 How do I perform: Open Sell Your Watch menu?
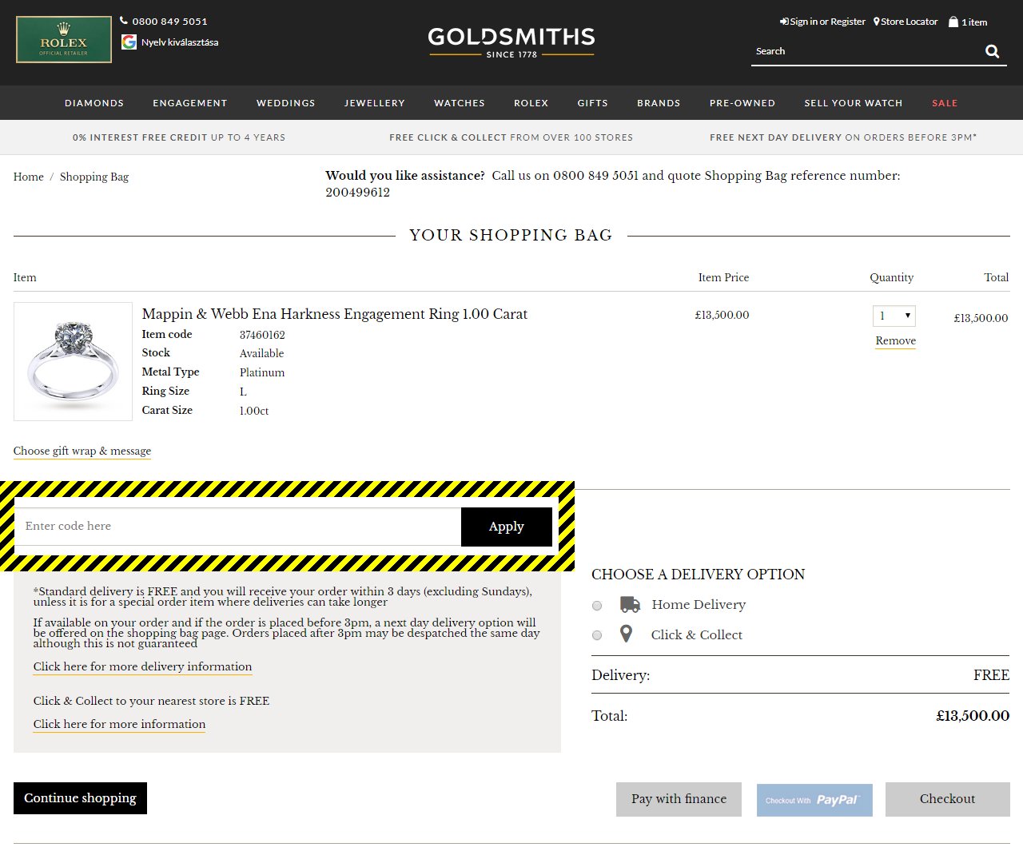854,103
